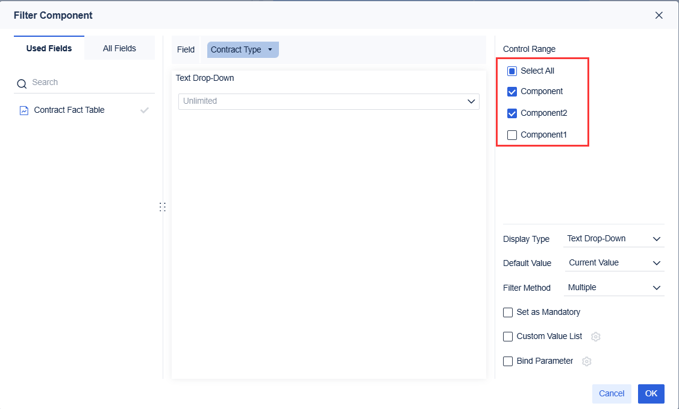Click the Unlimited drop-down field

coord(328,101)
